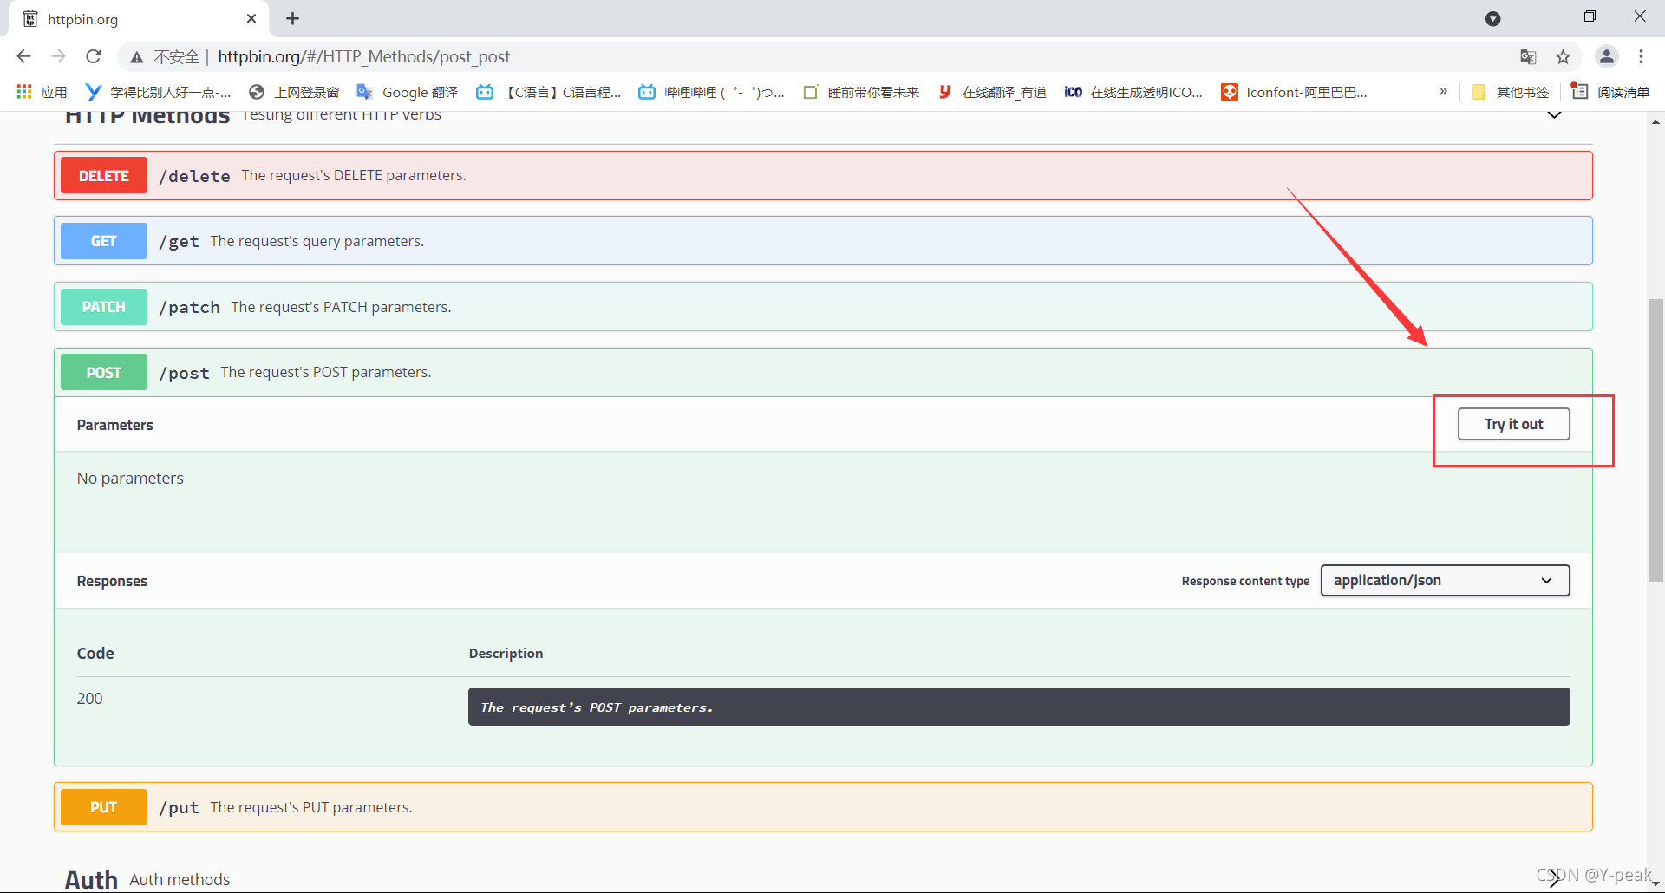Open the Google 翻译 bookmark

[x=408, y=92]
